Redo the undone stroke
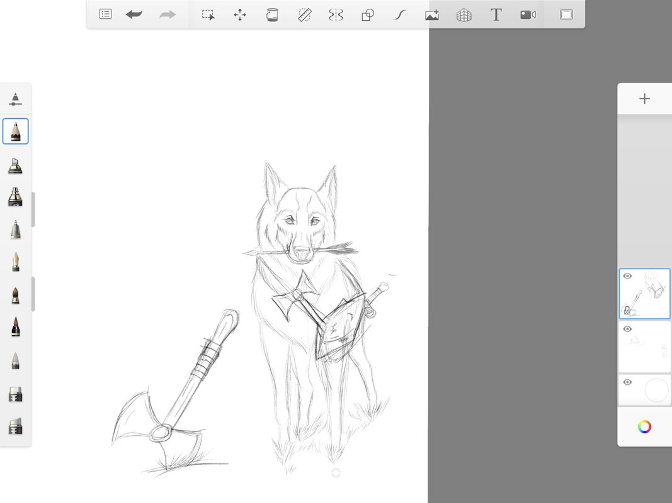The width and height of the screenshot is (672, 503). [167, 14]
